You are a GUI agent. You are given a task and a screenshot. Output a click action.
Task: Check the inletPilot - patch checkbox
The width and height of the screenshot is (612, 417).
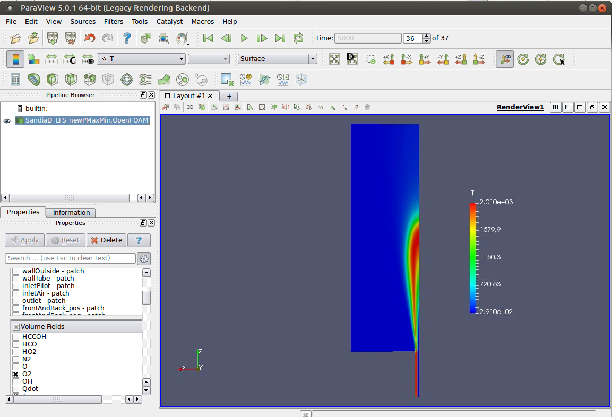(15, 286)
